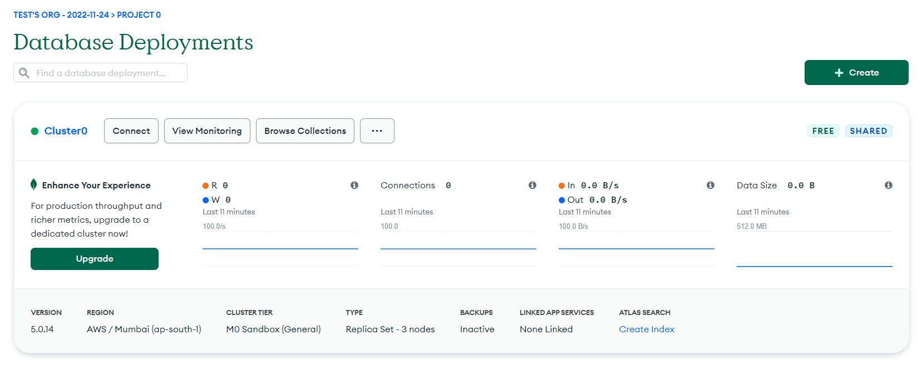Click the green Cluster0 status dot
Viewport: 922px width, 370px height.
(x=34, y=131)
